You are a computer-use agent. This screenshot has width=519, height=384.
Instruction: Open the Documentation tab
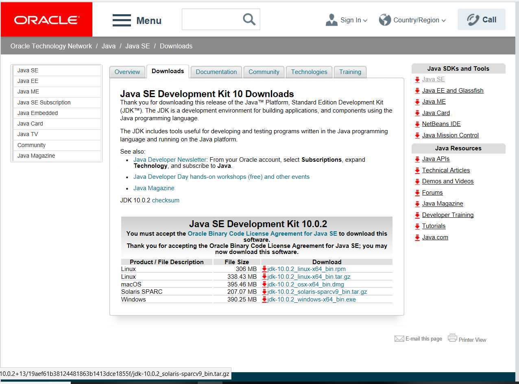click(x=216, y=72)
